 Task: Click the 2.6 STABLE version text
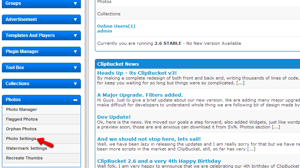pyautogui.click(x=168, y=43)
